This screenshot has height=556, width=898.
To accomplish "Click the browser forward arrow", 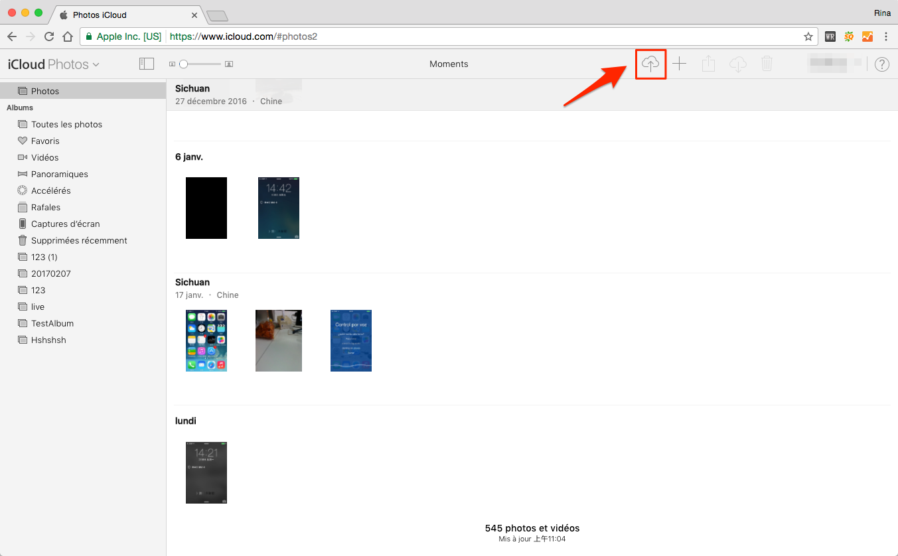I will pos(31,36).
